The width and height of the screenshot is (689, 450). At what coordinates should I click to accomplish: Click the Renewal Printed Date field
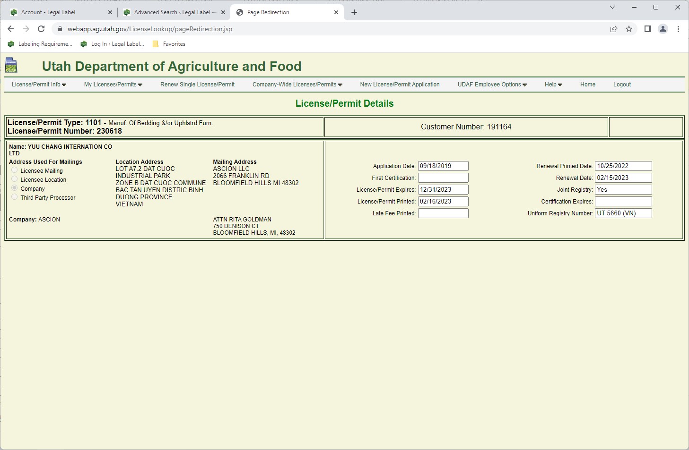623,166
